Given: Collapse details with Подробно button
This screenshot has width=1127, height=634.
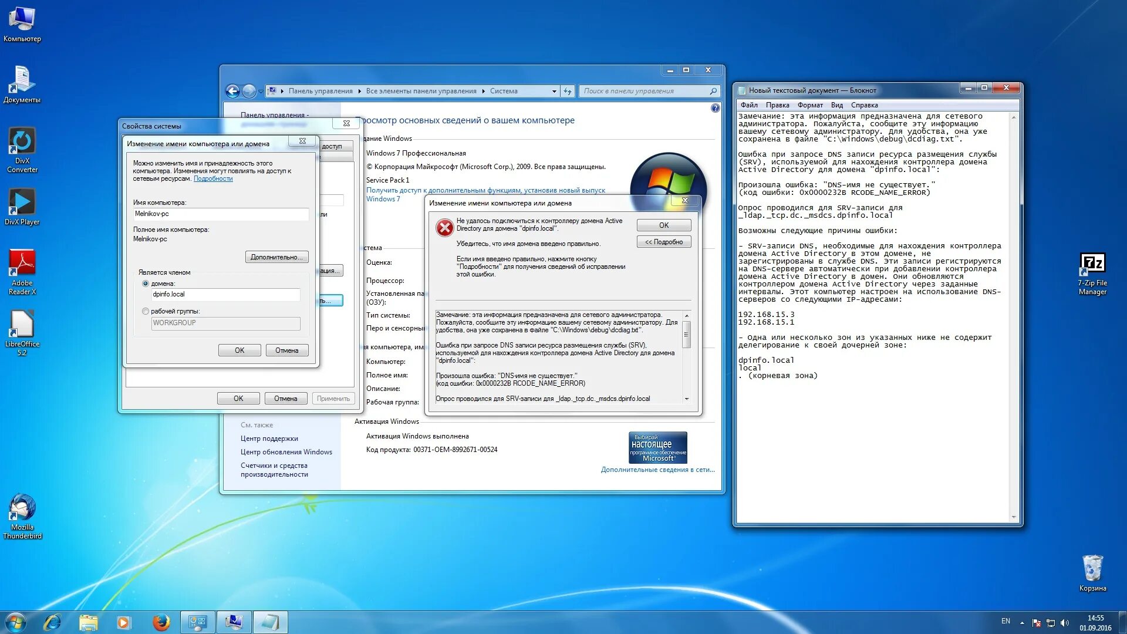Looking at the screenshot, I should pos(663,242).
